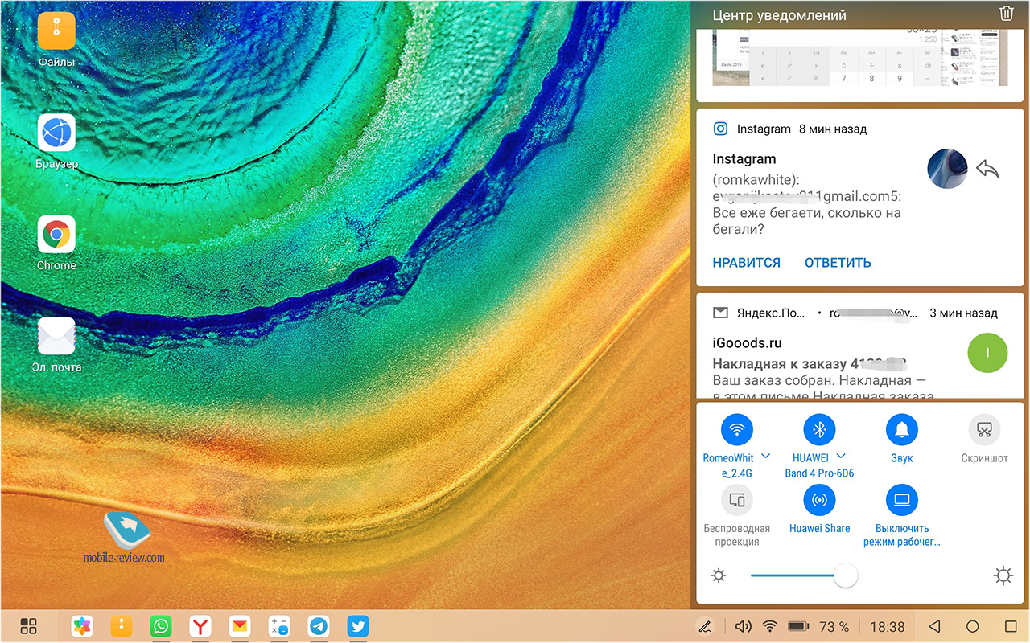The height and width of the screenshot is (643, 1030).
Task: Click the battery tray icon
Action: pos(798,626)
